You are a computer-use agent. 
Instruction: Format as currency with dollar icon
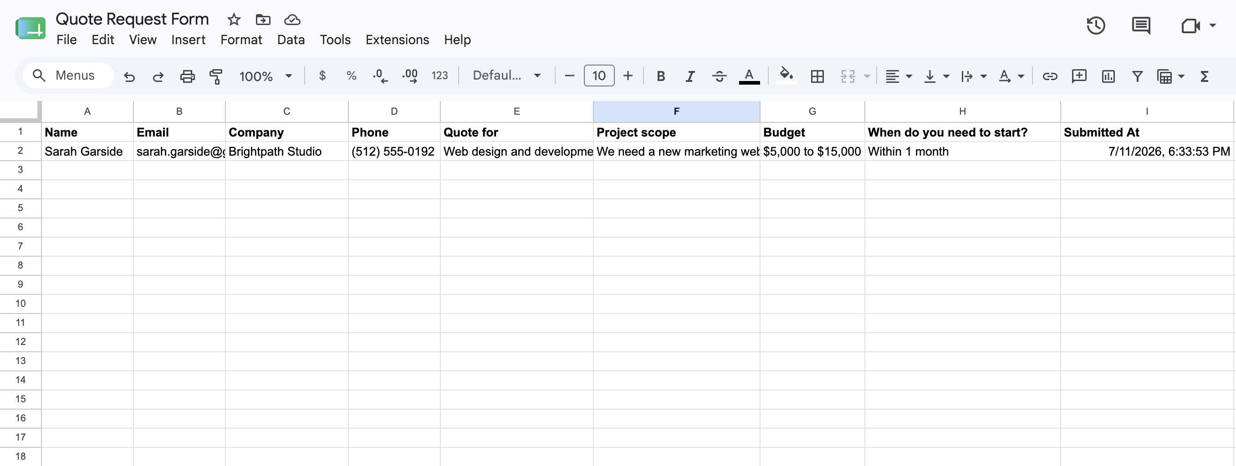[322, 76]
